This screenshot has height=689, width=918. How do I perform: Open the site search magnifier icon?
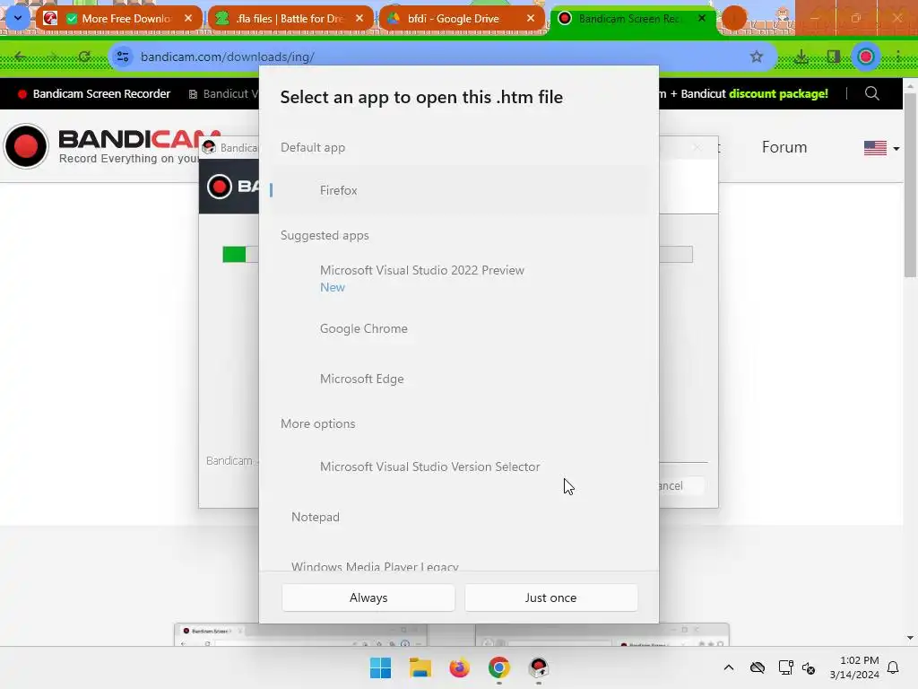871,93
